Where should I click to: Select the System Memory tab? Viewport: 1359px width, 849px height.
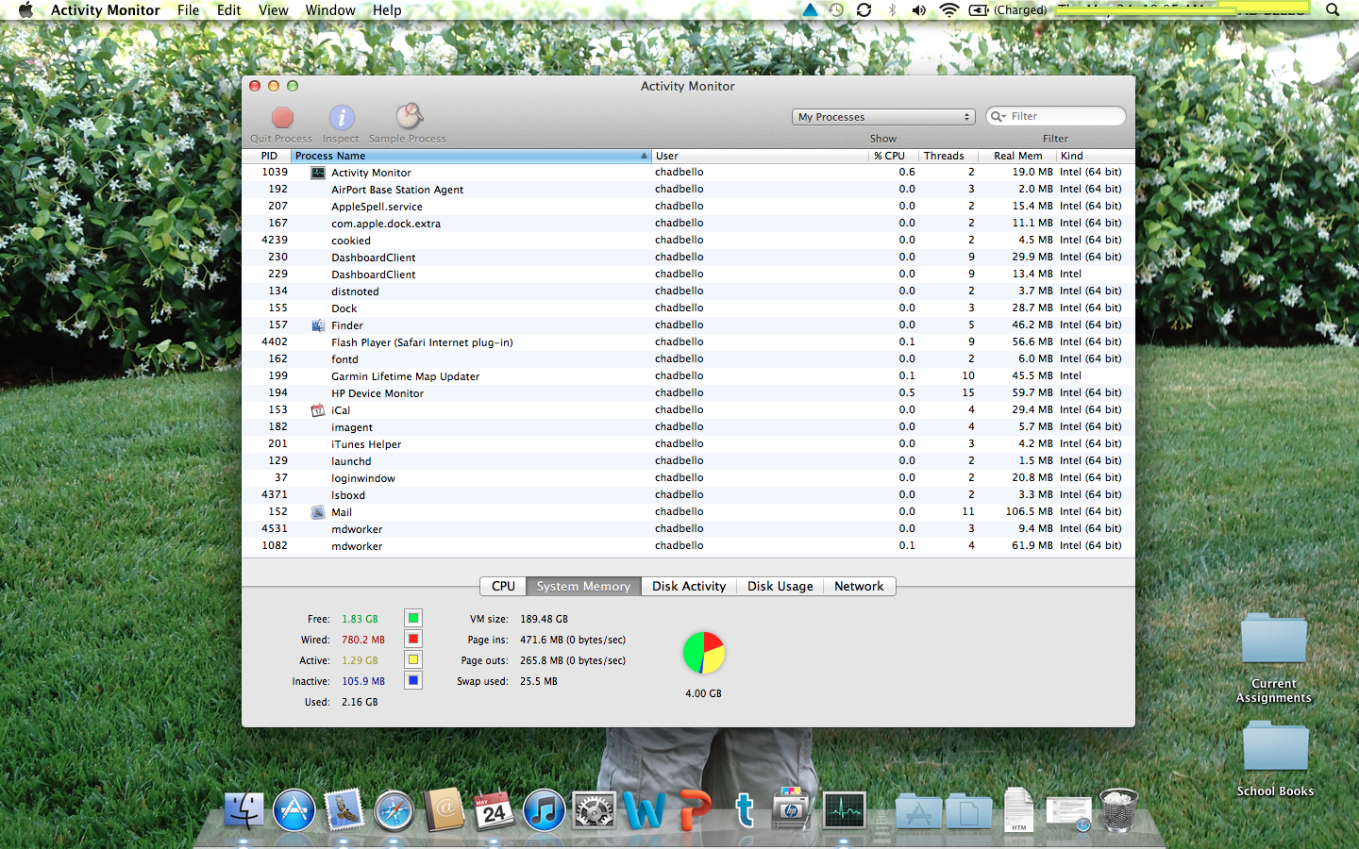coord(583,586)
